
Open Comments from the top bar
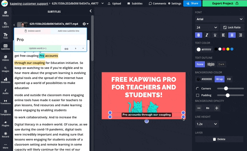point(157,4)
